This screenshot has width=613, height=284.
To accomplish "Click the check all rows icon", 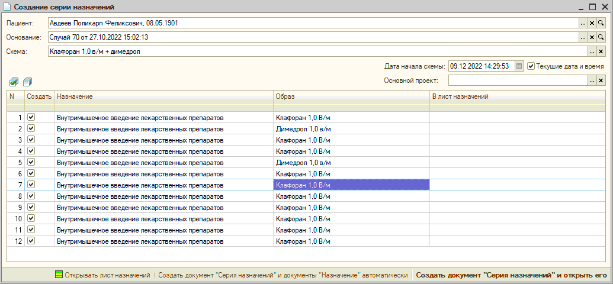I will (14, 82).
